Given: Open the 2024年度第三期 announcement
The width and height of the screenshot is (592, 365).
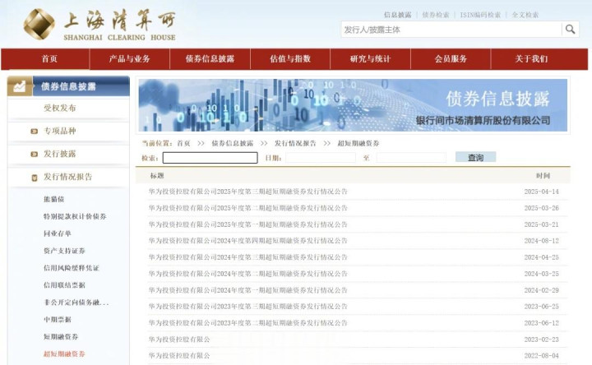Looking at the screenshot, I should coord(248,257).
